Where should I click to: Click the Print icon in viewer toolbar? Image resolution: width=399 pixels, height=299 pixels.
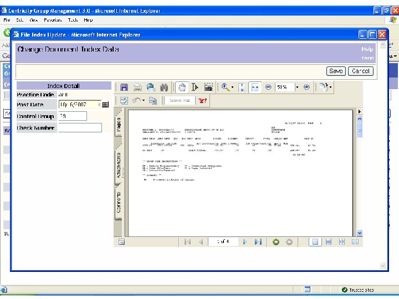(137, 87)
